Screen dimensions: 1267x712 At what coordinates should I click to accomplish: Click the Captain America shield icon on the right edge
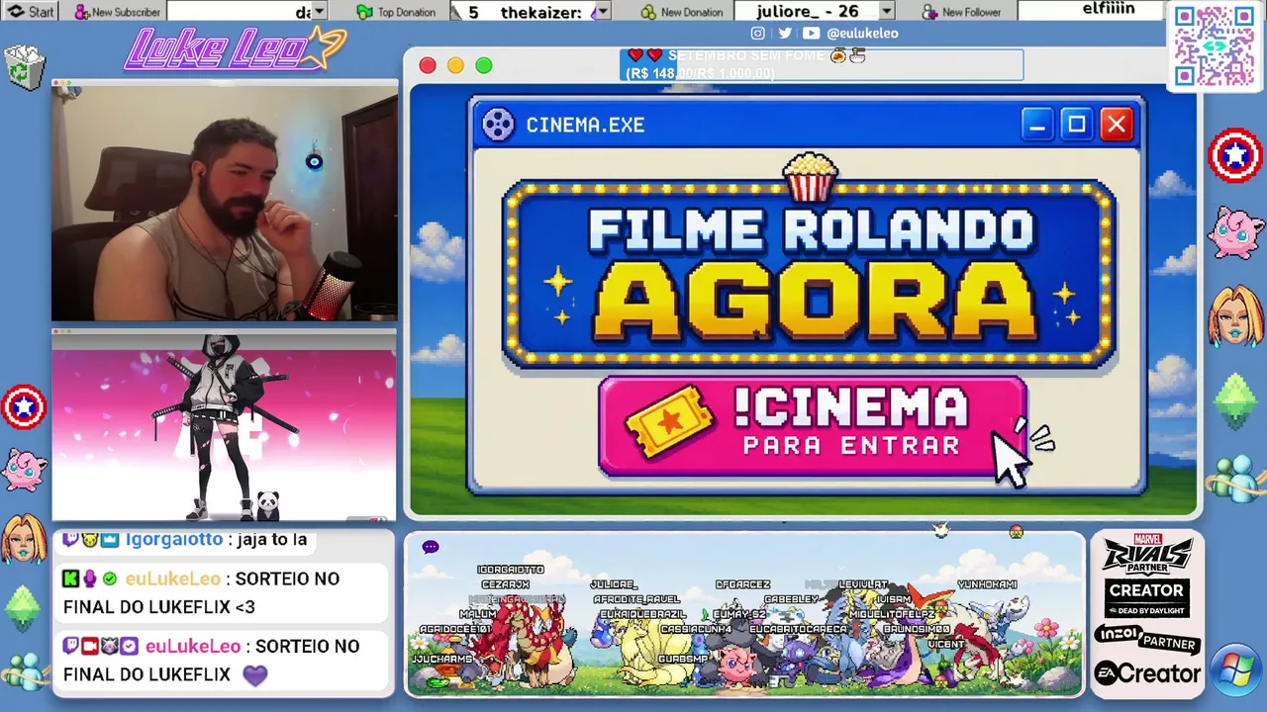1235,156
